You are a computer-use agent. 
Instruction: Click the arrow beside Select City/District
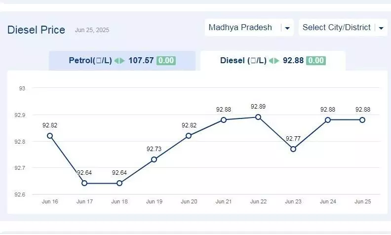381,28
